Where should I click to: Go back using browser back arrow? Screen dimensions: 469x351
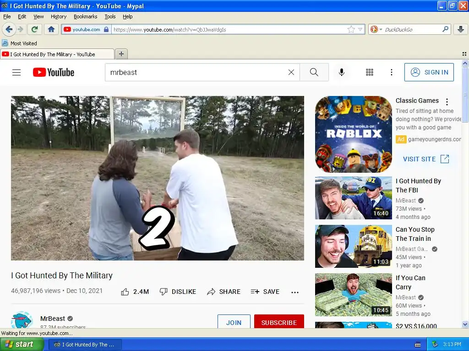[9, 29]
